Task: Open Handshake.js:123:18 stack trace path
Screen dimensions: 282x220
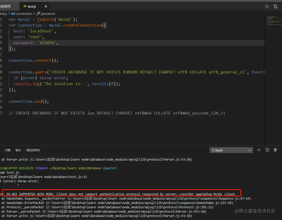Action: (140, 203)
